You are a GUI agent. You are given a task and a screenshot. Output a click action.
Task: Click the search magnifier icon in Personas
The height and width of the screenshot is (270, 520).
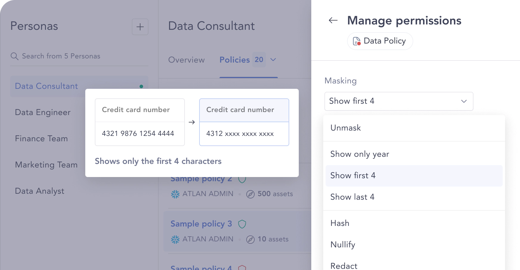[x=14, y=56]
